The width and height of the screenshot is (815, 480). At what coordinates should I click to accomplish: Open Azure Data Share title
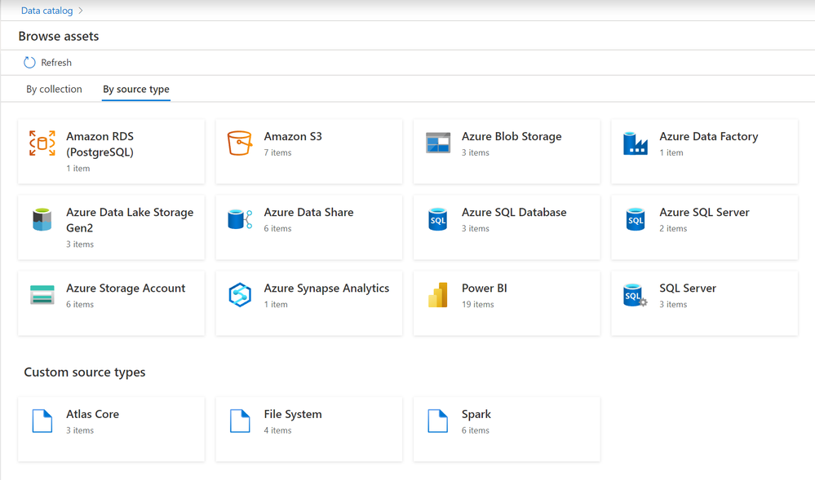(308, 212)
